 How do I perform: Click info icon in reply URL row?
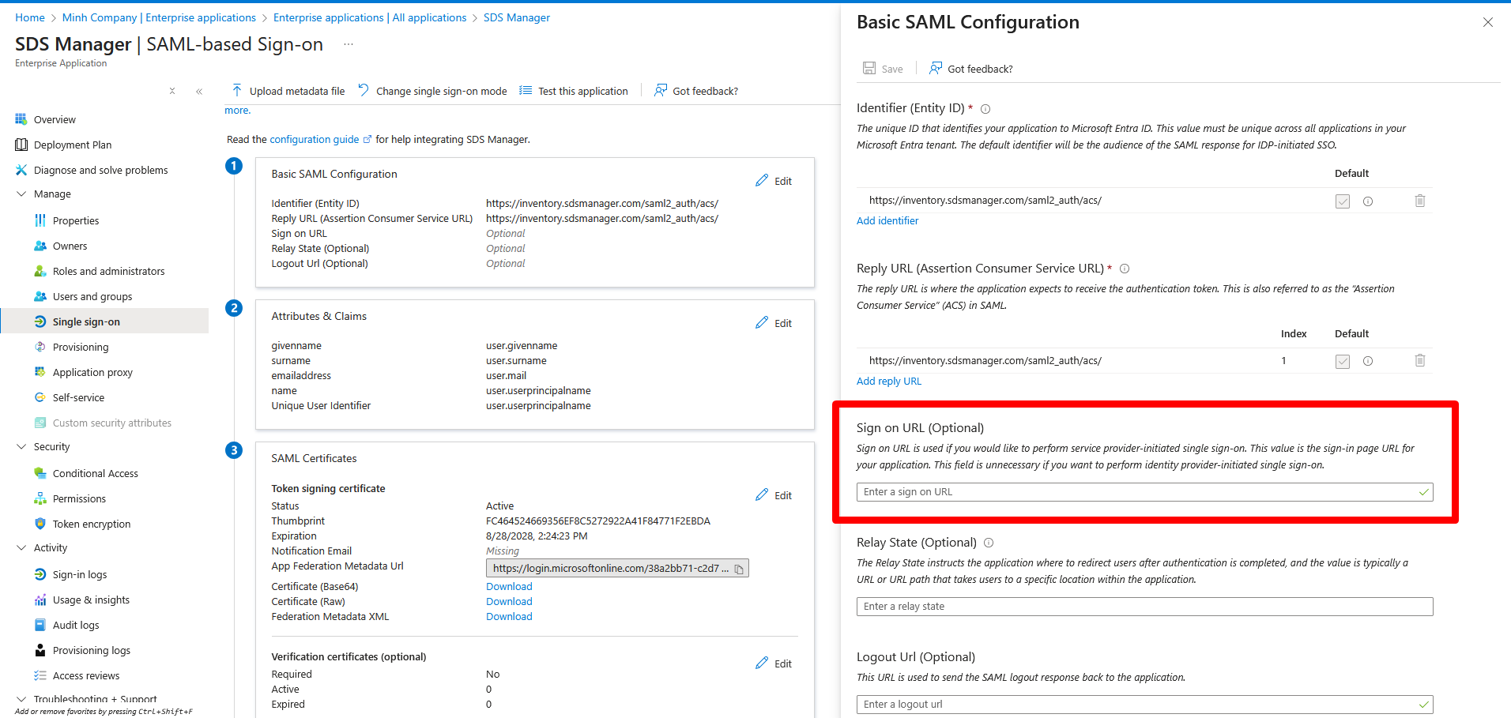[x=1368, y=361]
